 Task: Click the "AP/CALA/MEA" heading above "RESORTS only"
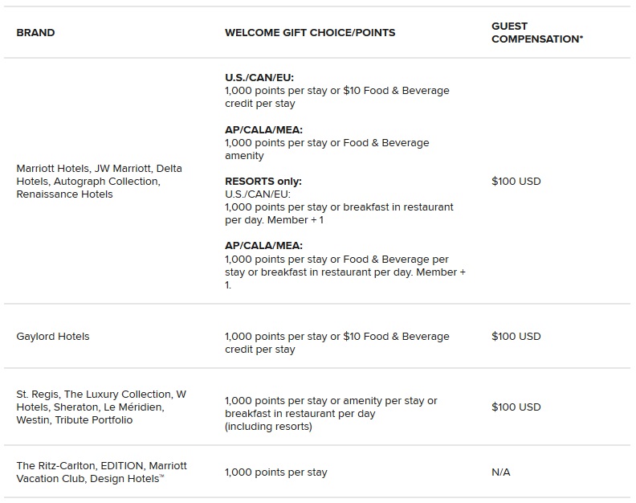(x=263, y=129)
